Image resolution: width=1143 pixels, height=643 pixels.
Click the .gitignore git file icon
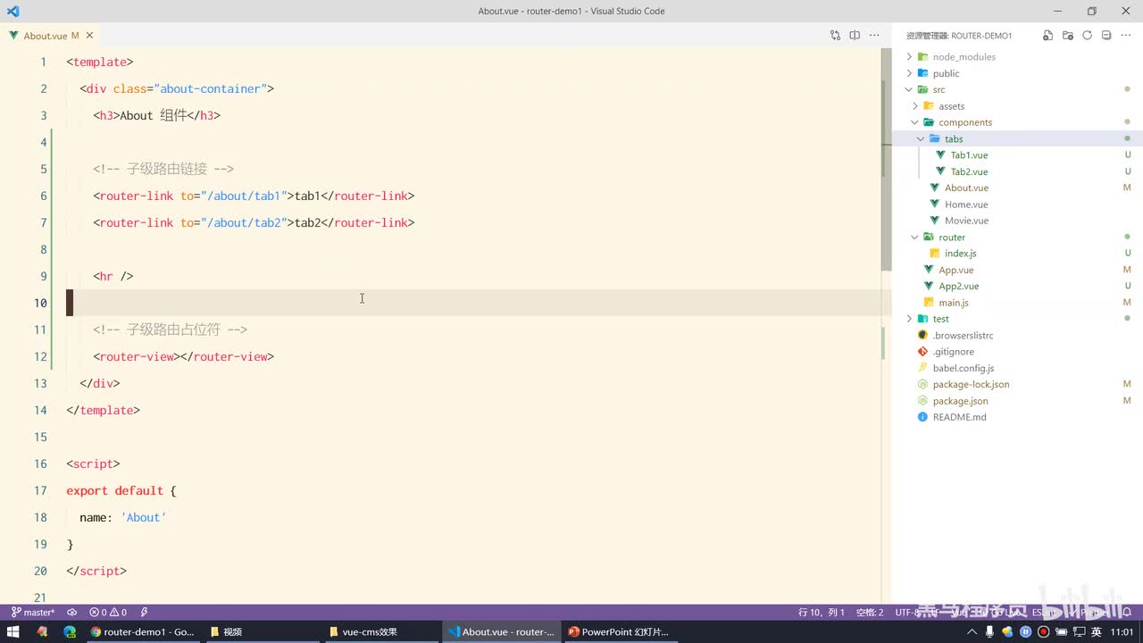(923, 352)
